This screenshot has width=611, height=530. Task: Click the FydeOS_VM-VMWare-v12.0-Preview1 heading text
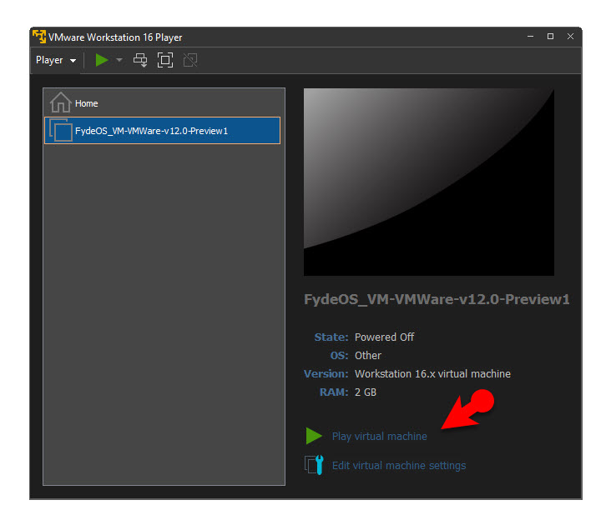pyautogui.click(x=437, y=299)
